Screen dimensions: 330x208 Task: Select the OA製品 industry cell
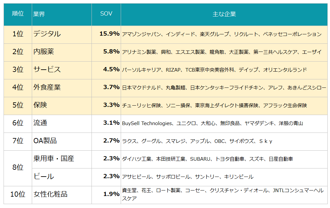coord(45,141)
